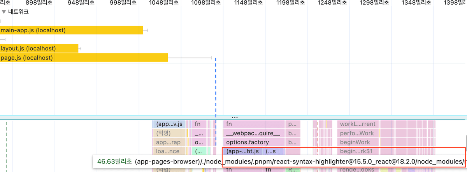This screenshot has width=467, height=172.
Task: Select the begin...rk$1 flame entry
Action: tap(357, 151)
